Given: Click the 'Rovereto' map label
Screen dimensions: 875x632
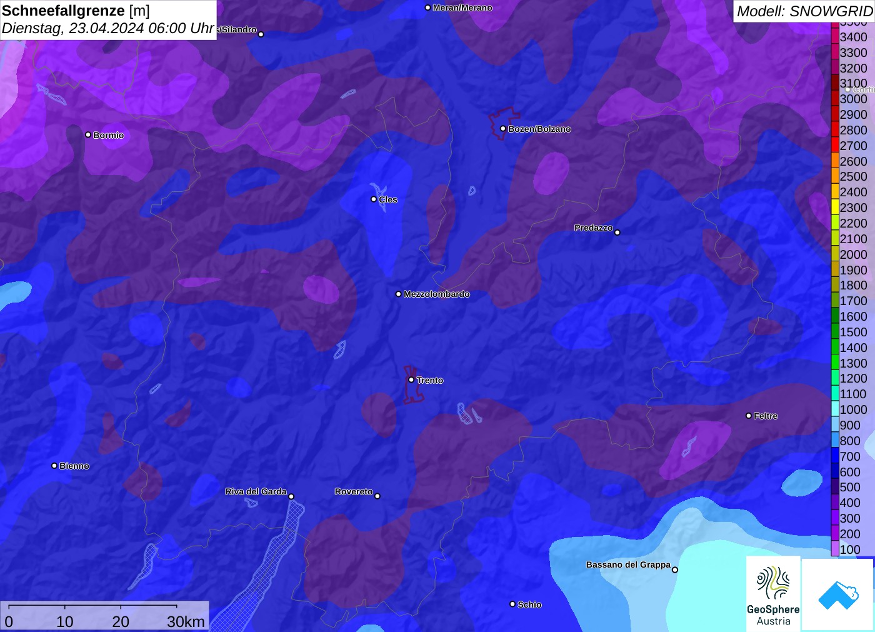Looking at the screenshot, I should tap(354, 491).
